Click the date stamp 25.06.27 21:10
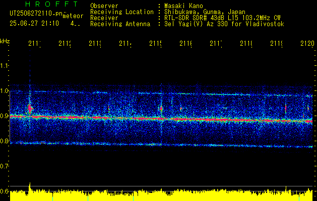This screenshot has width=317, height=201. [x=34, y=24]
